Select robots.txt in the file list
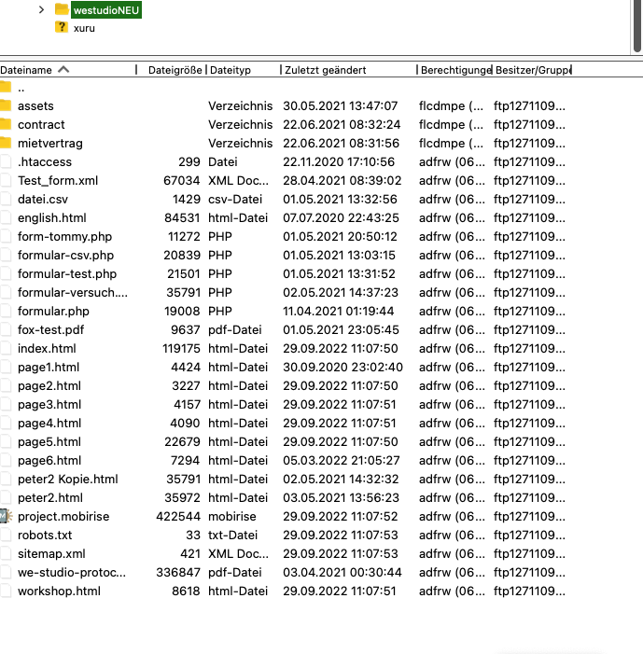The width and height of the screenshot is (643, 654). 45,535
